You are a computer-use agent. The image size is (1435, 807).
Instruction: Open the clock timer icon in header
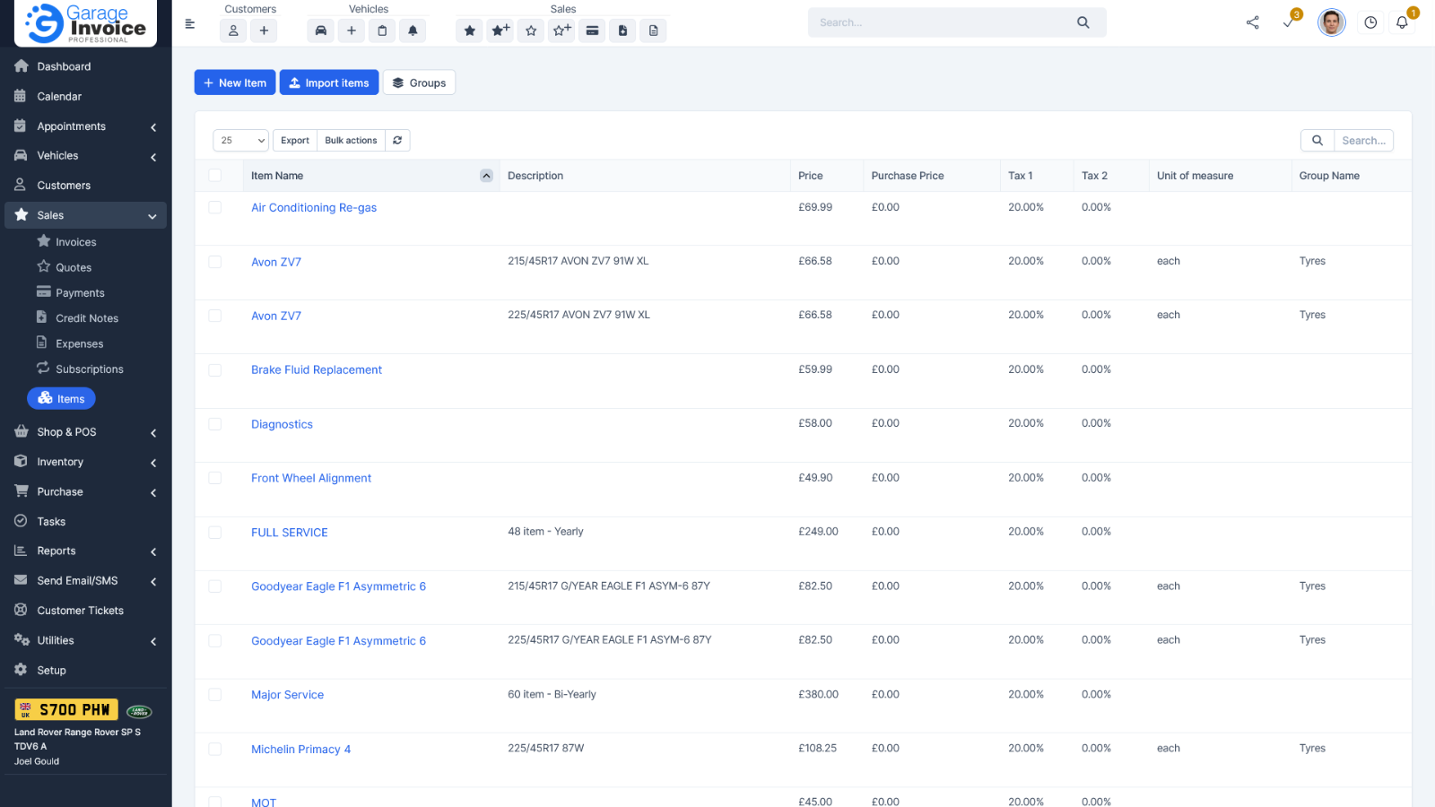click(1370, 22)
